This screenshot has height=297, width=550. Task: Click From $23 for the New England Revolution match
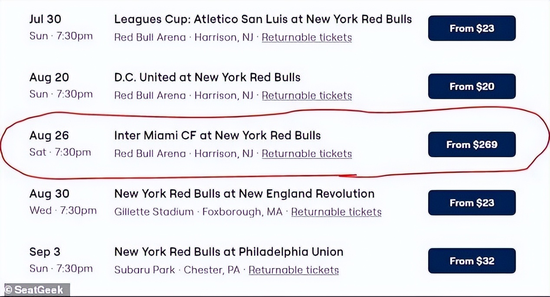click(x=471, y=203)
